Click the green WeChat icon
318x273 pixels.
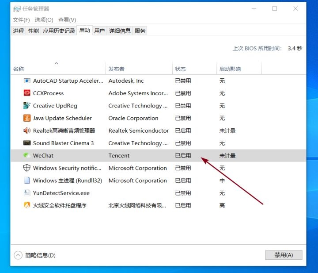click(x=27, y=156)
